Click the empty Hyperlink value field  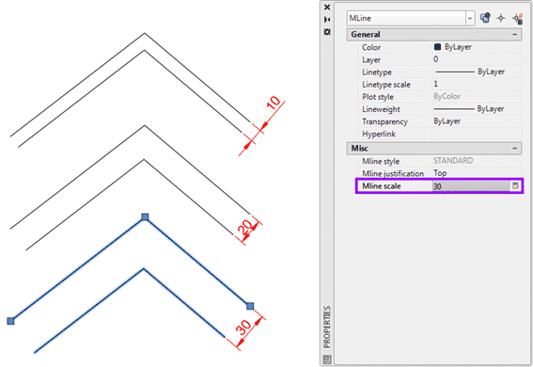point(477,134)
